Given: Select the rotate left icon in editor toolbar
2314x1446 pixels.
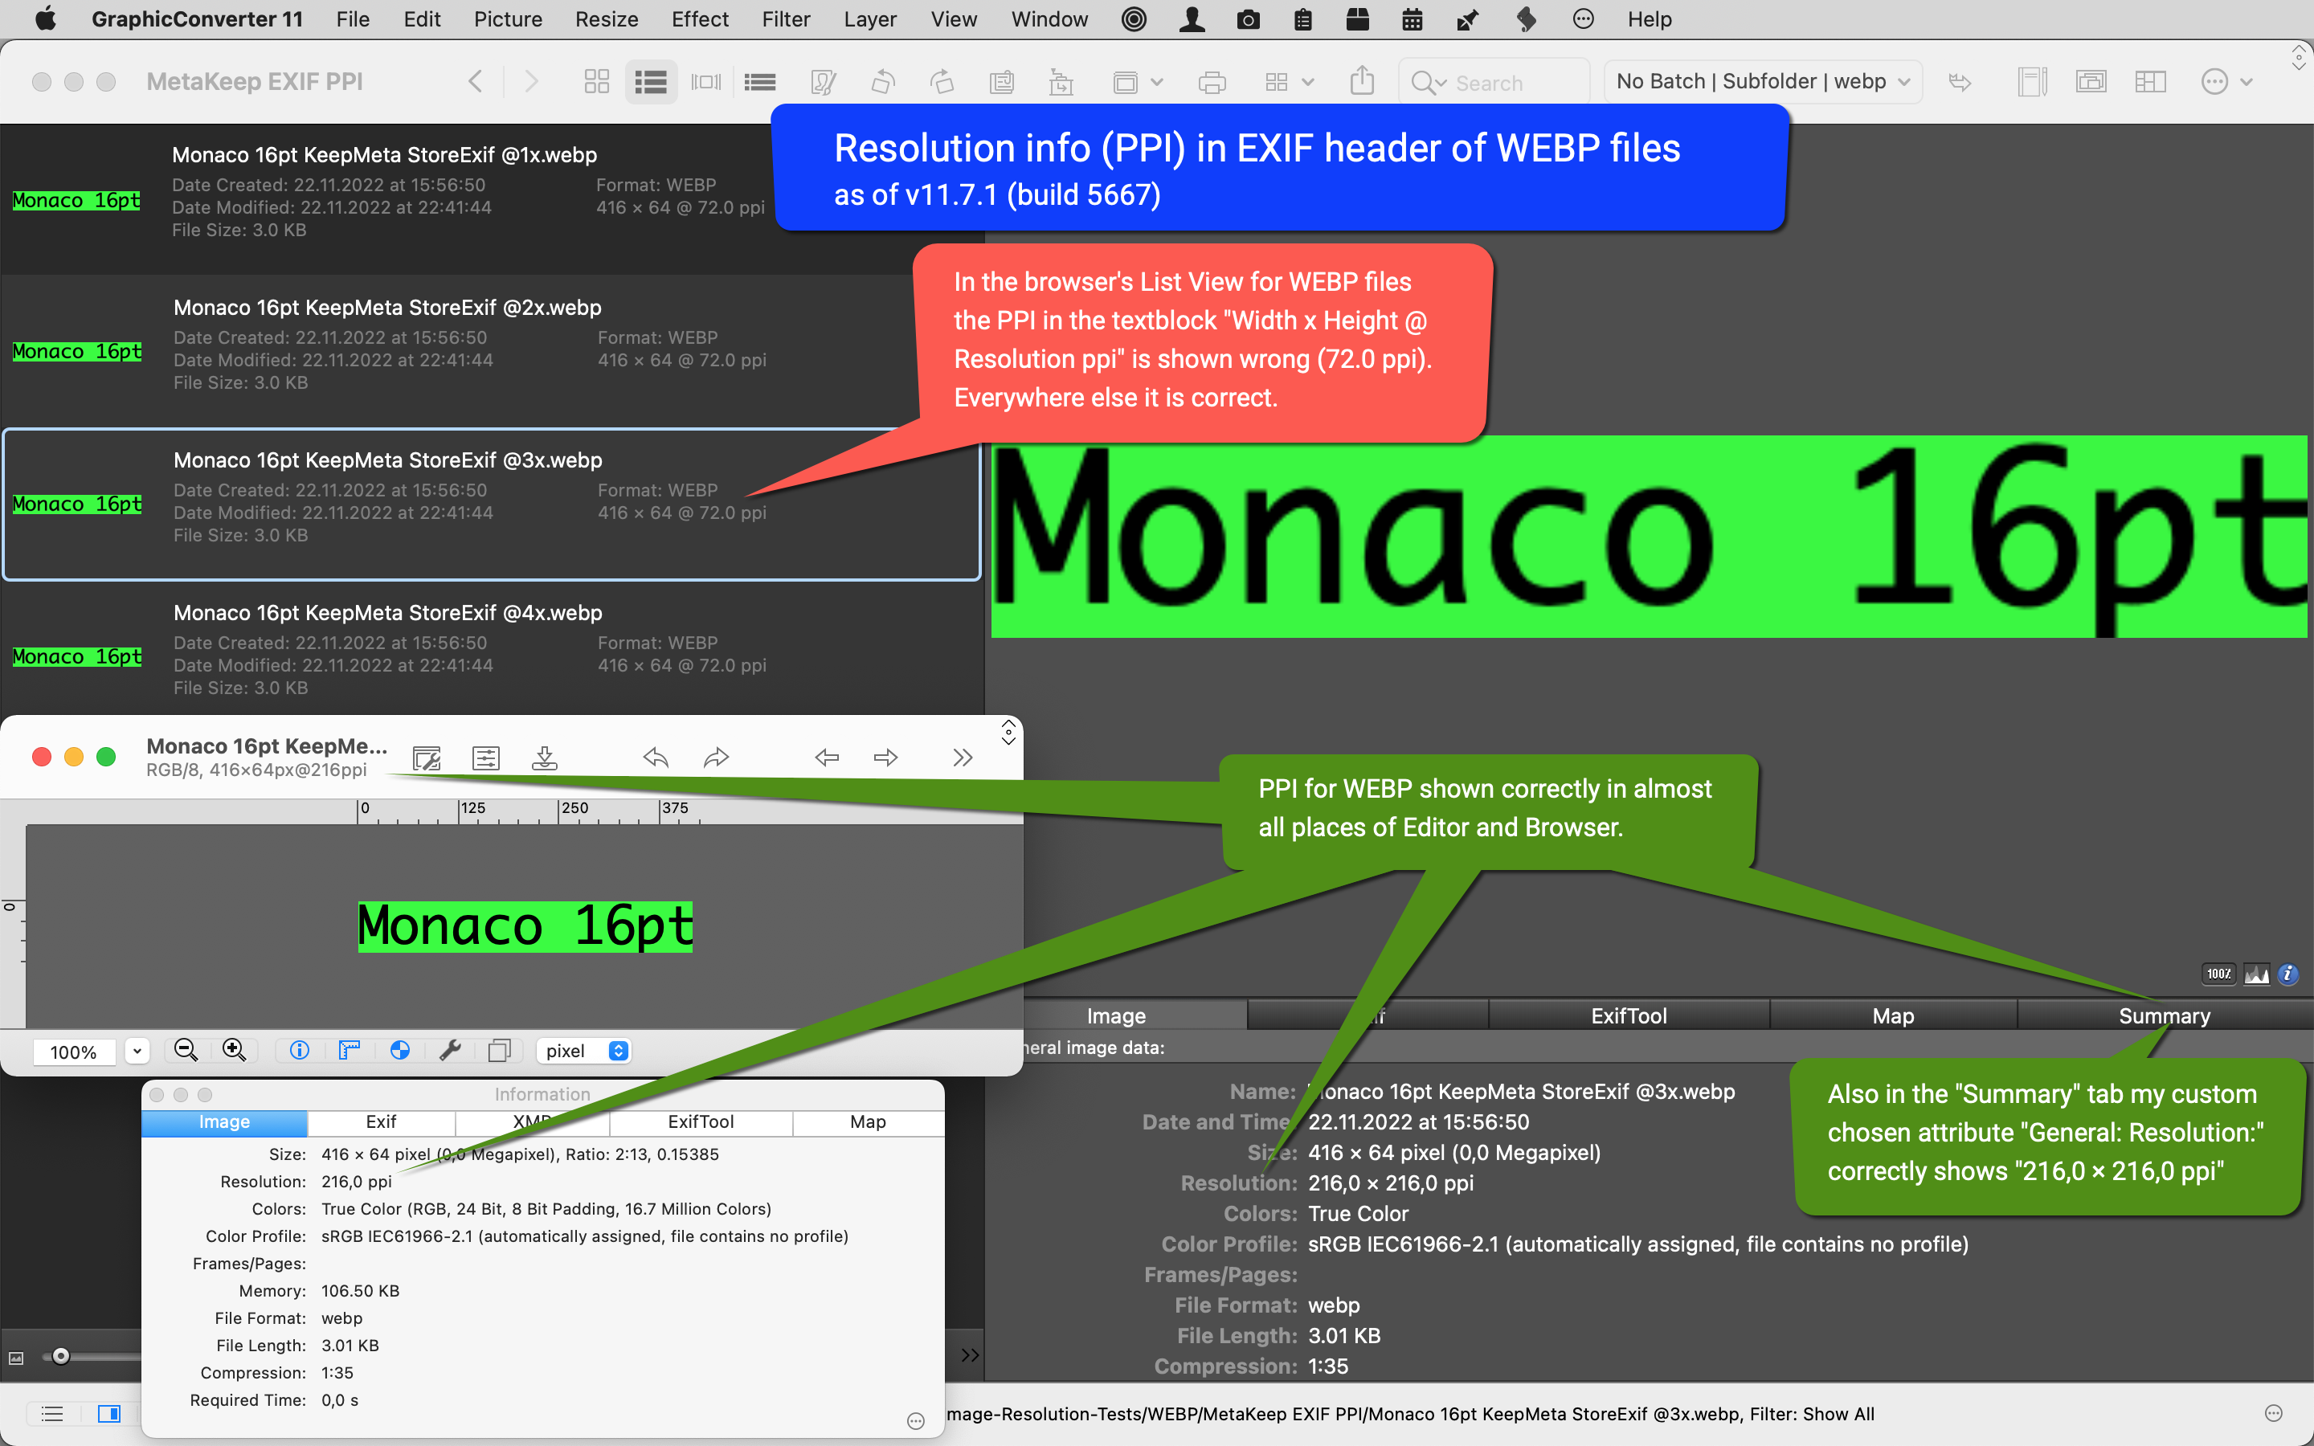Looking at the screenshot, I should (x=656, y=760).
